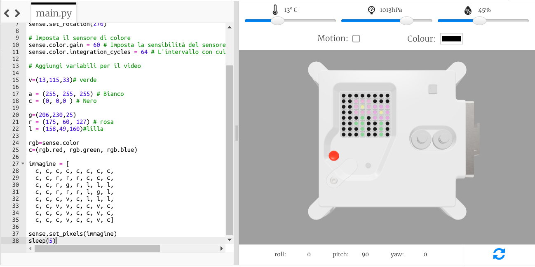
Task: Click the 45% humidity label
Action: point(484,10)
